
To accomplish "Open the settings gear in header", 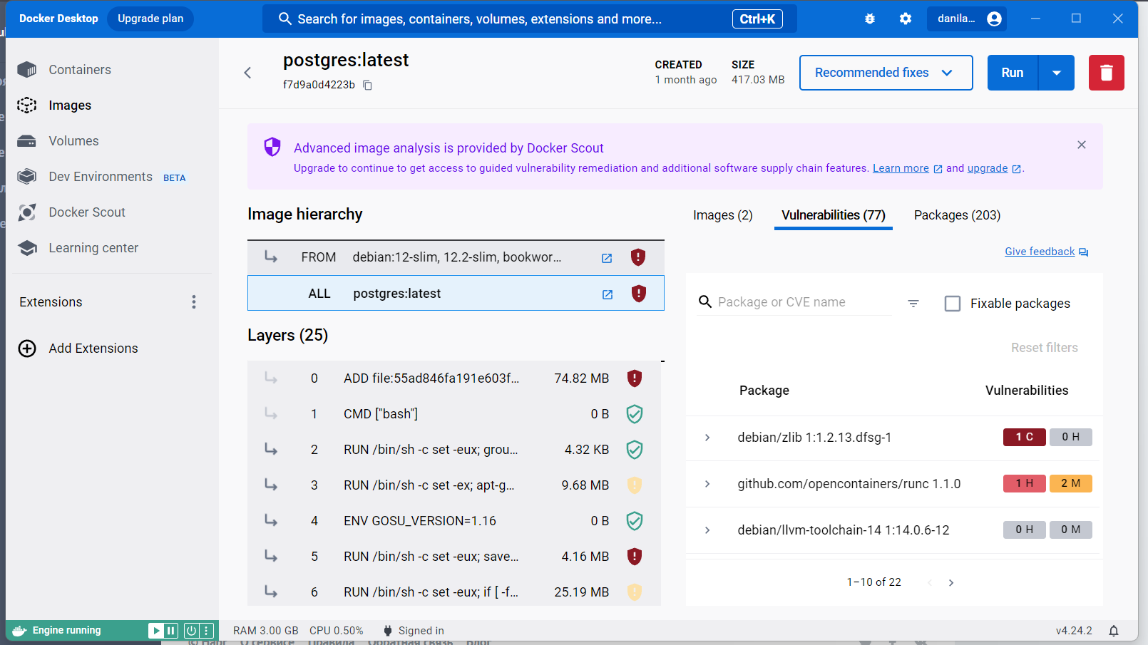I will (906, 19).
